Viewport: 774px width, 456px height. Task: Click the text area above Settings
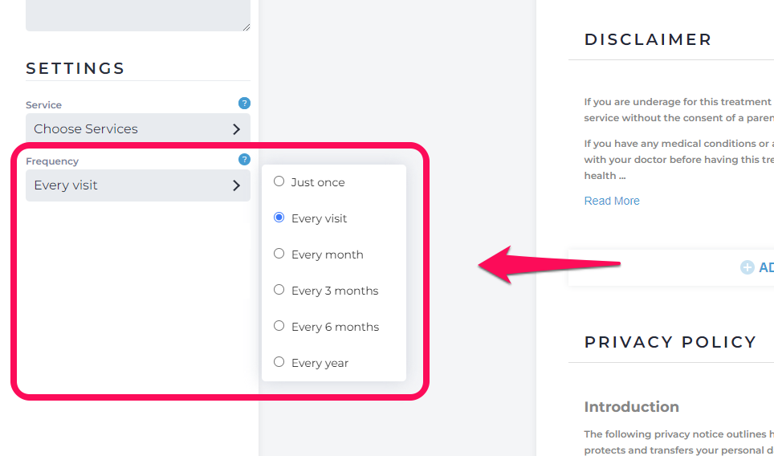(x=138, y=14)
